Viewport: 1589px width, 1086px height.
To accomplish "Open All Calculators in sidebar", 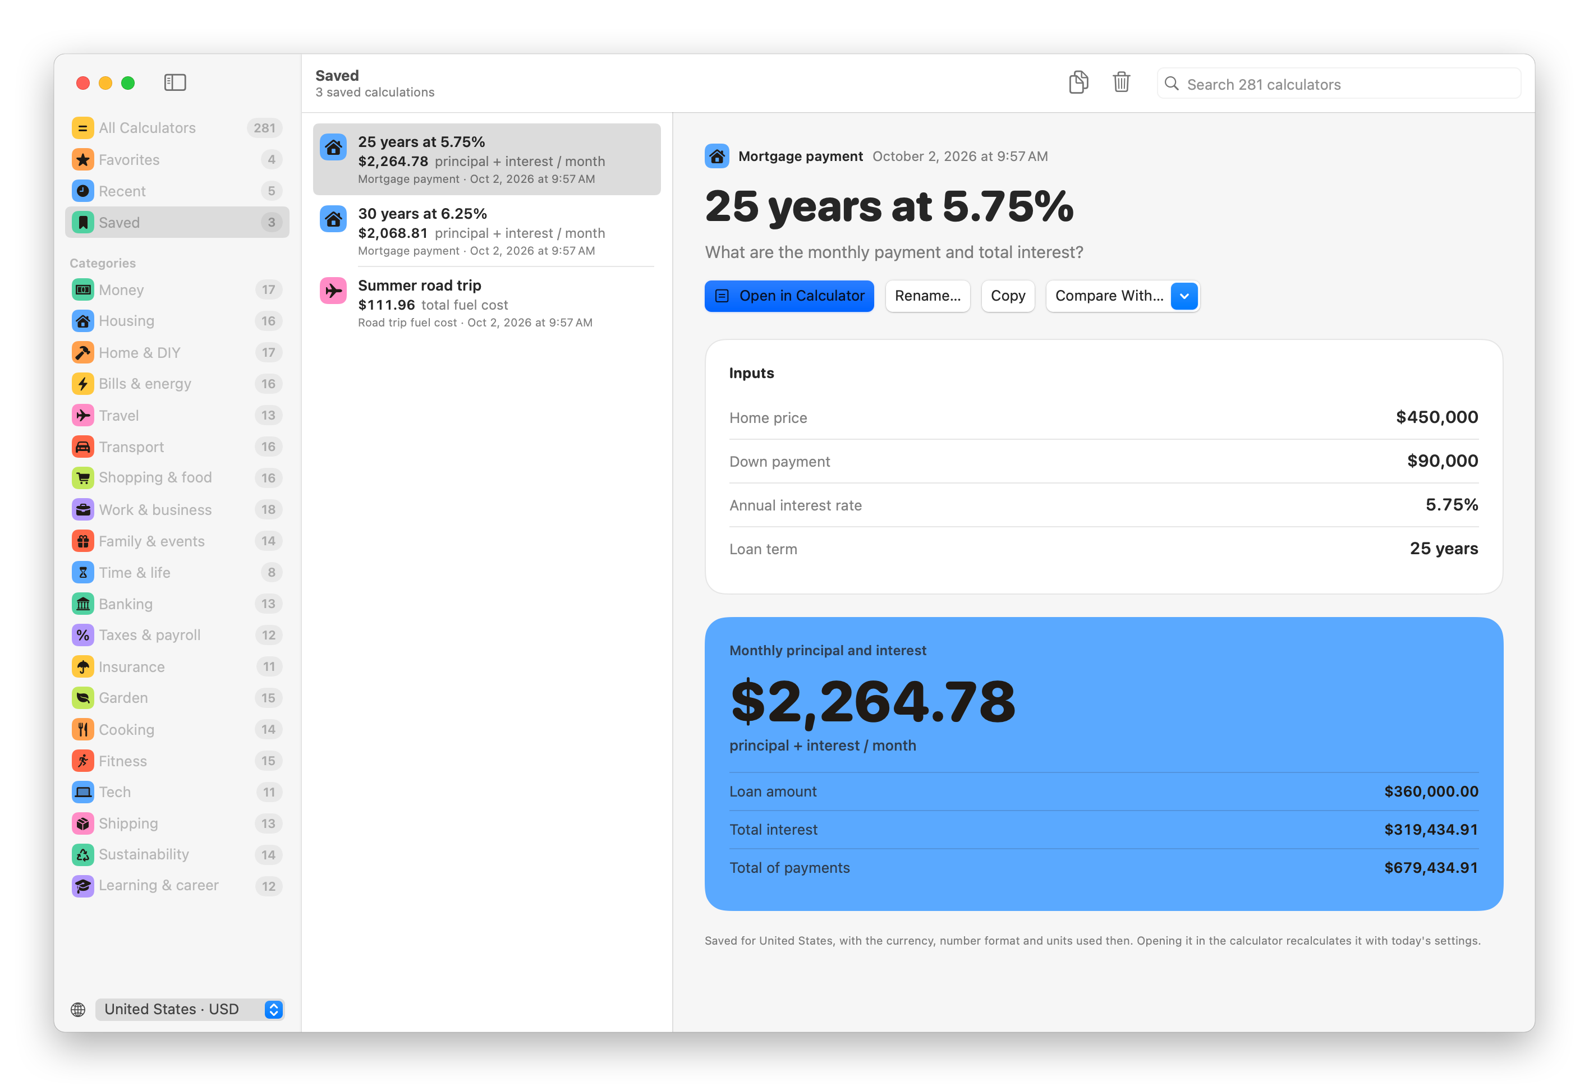I will coord(177,128).
